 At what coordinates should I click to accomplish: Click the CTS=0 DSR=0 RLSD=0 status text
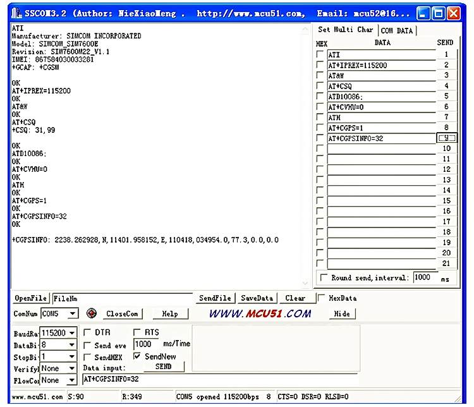click(313, 396)
